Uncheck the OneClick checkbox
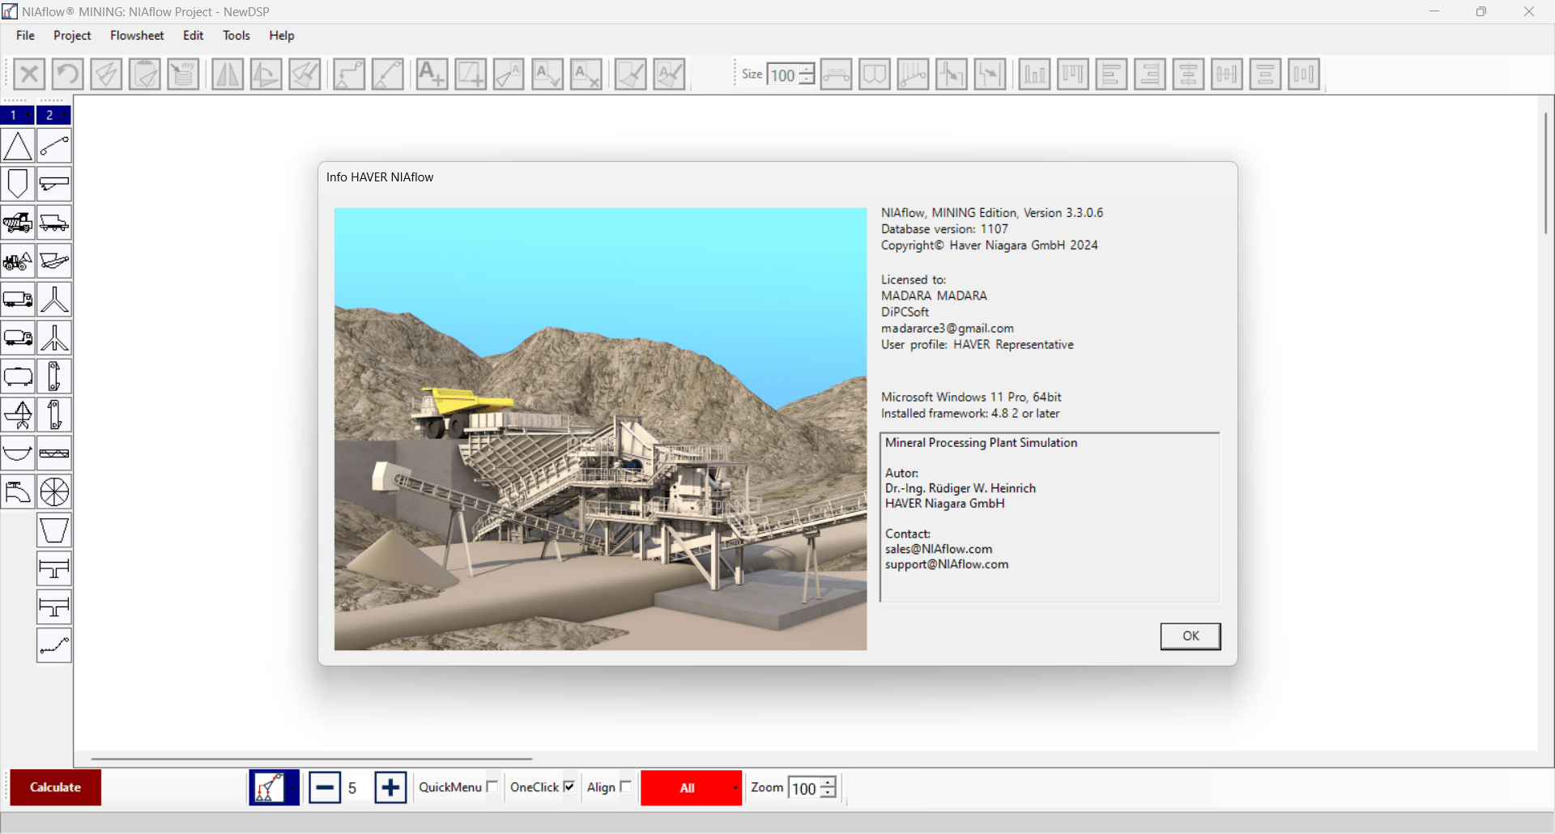Viewport: 1555px width, 834px height. pos(569,786)
